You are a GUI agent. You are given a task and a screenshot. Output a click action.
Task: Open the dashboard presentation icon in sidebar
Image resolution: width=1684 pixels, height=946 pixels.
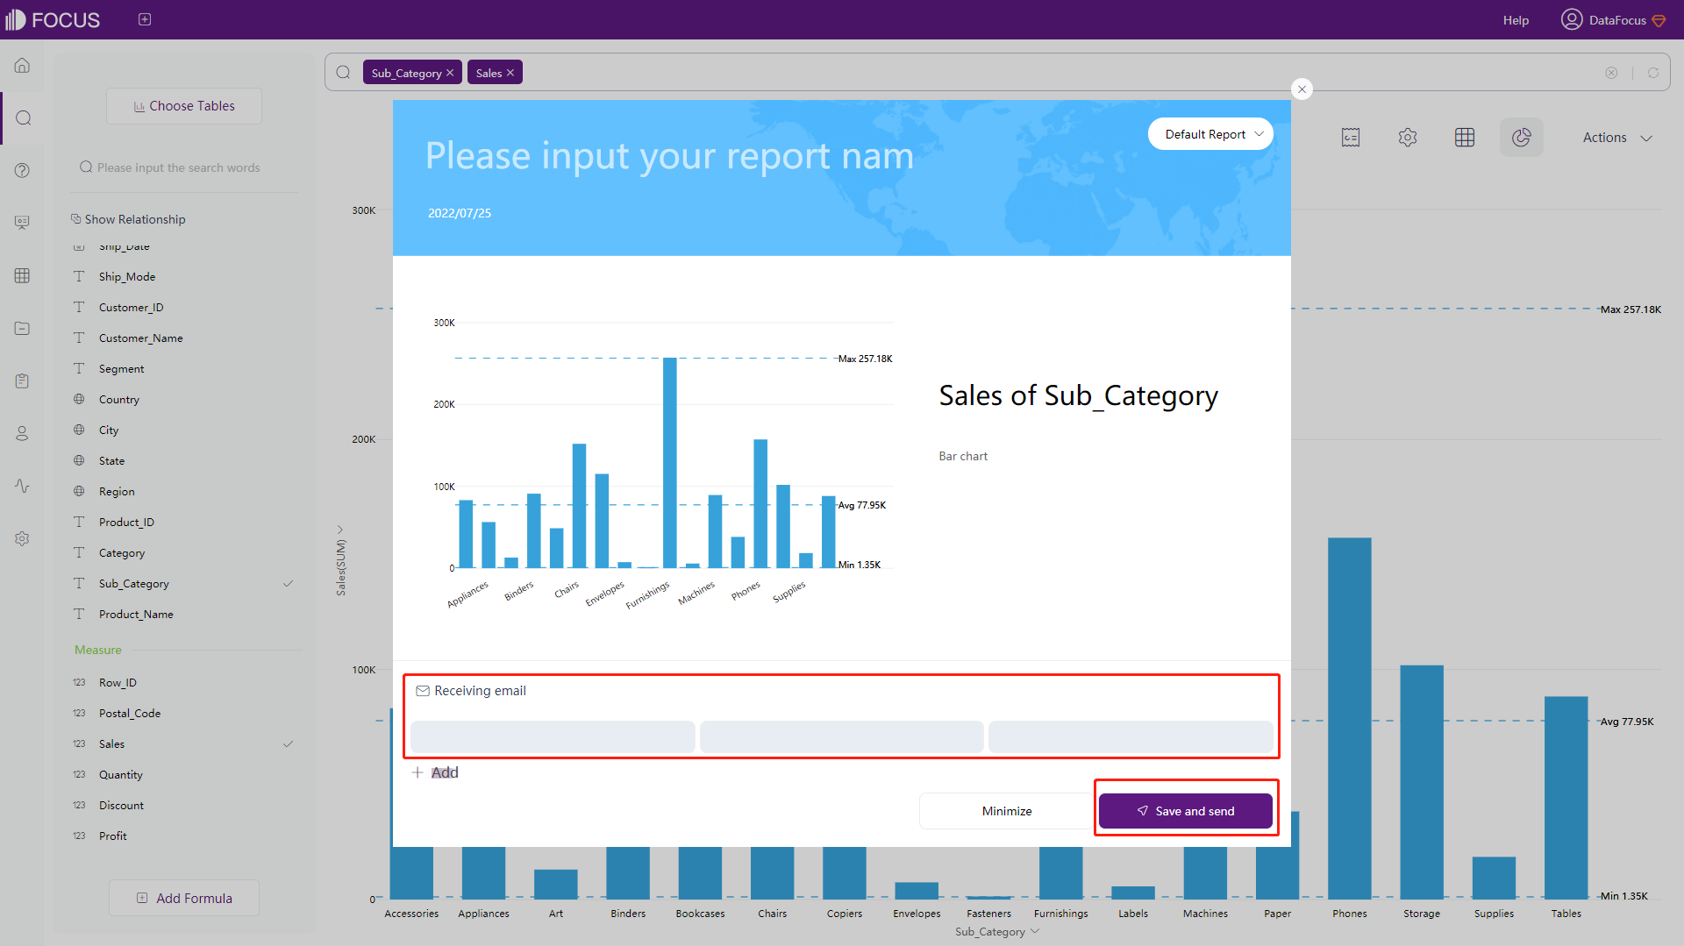(x=23, y=223)
